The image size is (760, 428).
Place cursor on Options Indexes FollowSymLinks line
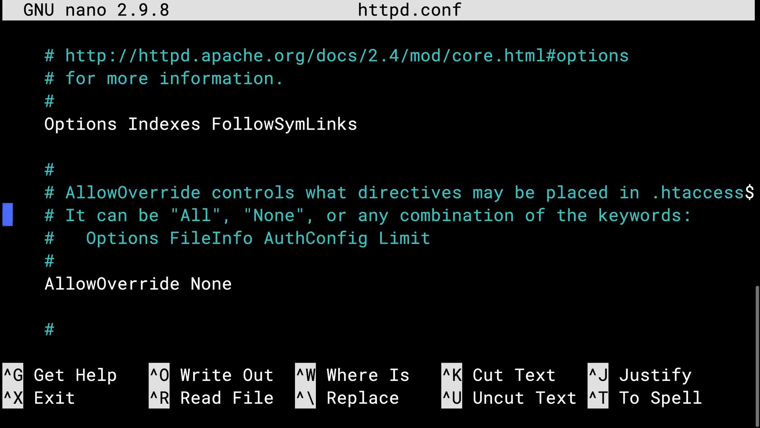coord(201,124)
